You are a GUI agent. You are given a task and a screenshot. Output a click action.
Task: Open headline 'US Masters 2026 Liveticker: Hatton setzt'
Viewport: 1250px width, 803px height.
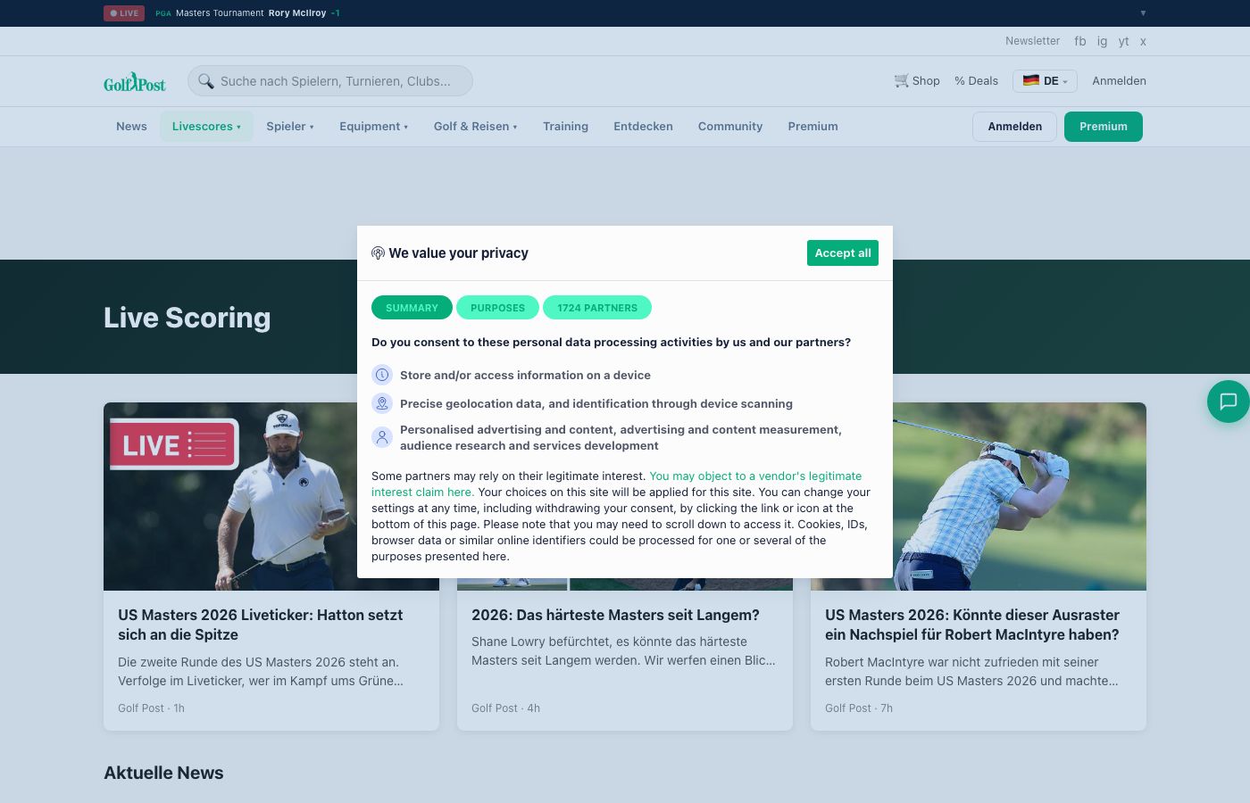point(260,625)
